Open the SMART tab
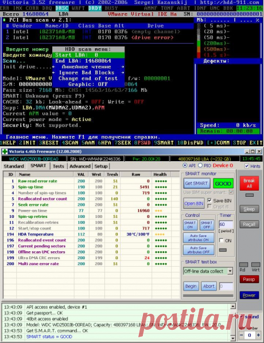Viewport: 264px width, 343px height. [x=38, y=166]
